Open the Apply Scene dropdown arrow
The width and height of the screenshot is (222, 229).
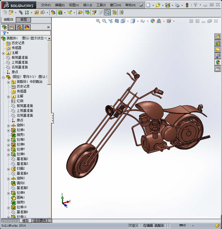point(164,21)
